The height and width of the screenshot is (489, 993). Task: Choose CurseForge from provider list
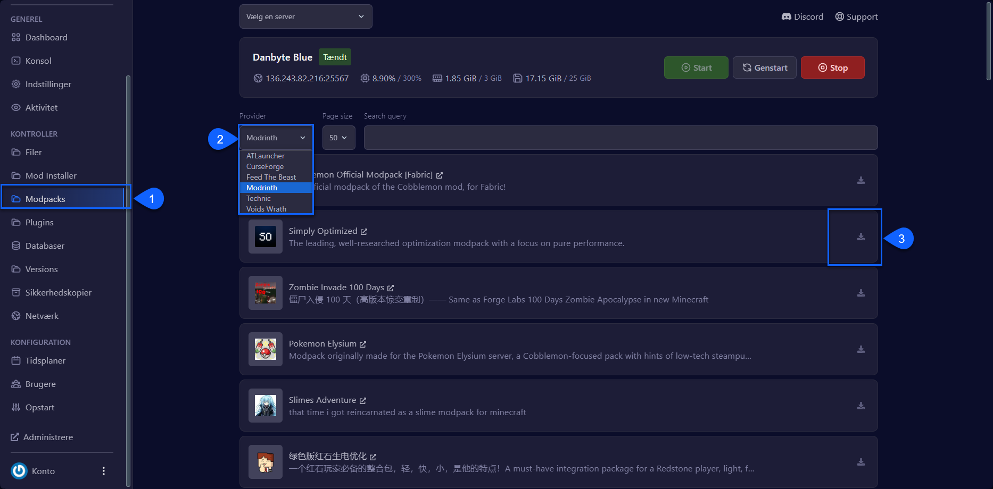276,166
